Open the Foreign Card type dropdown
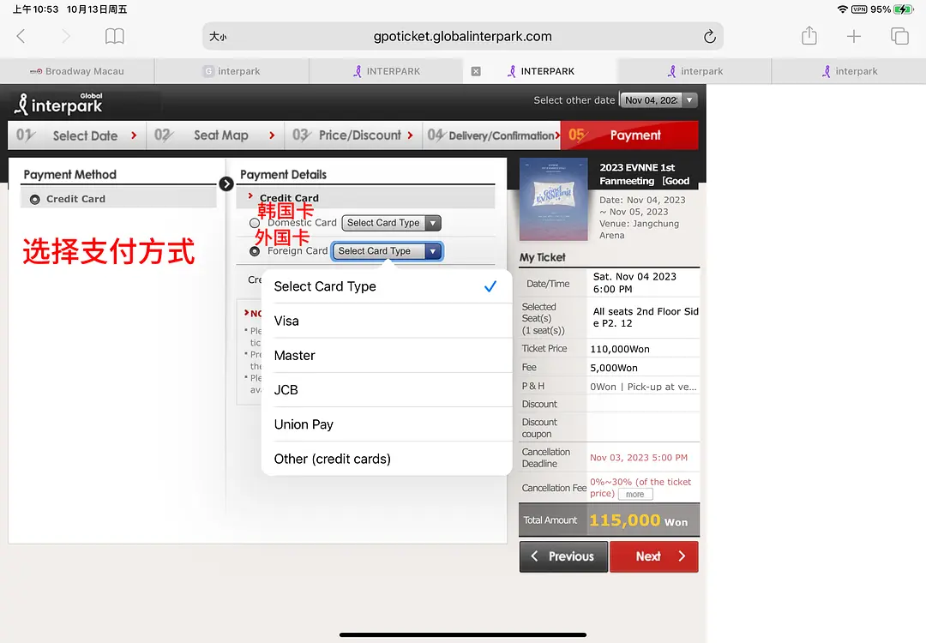This screenshot has width=926, height=643. click(388, 251)
